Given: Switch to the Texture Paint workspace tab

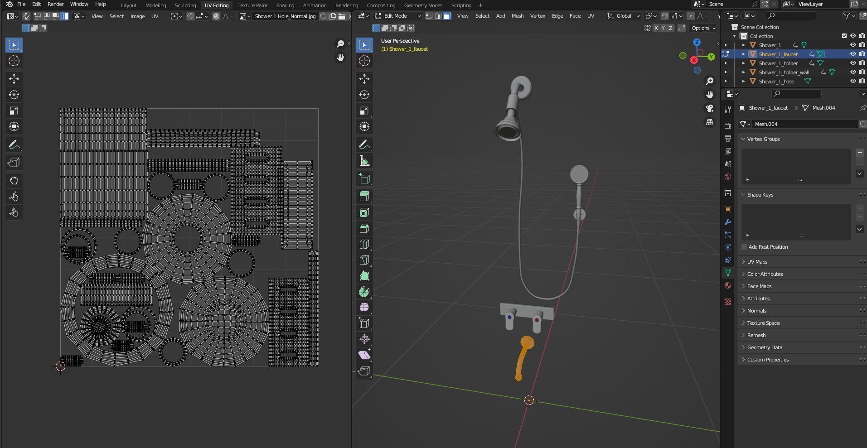Looking at the screenshot, I should point(252,5).
